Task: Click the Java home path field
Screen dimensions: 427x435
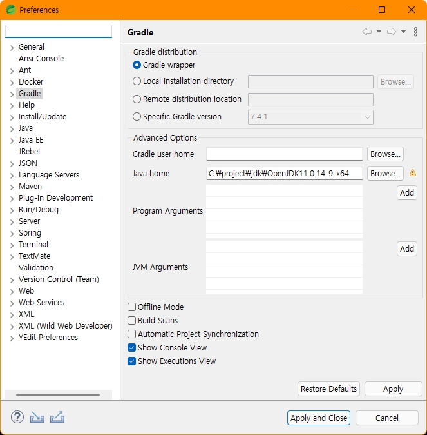Action: [x=285, y=174]
